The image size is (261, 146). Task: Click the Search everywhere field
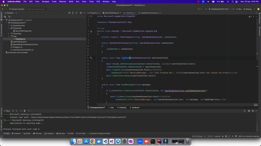[x=37, y=9]
